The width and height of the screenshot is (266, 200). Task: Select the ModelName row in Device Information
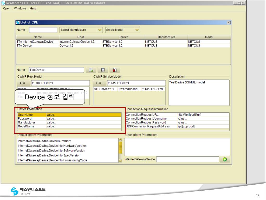69,126
